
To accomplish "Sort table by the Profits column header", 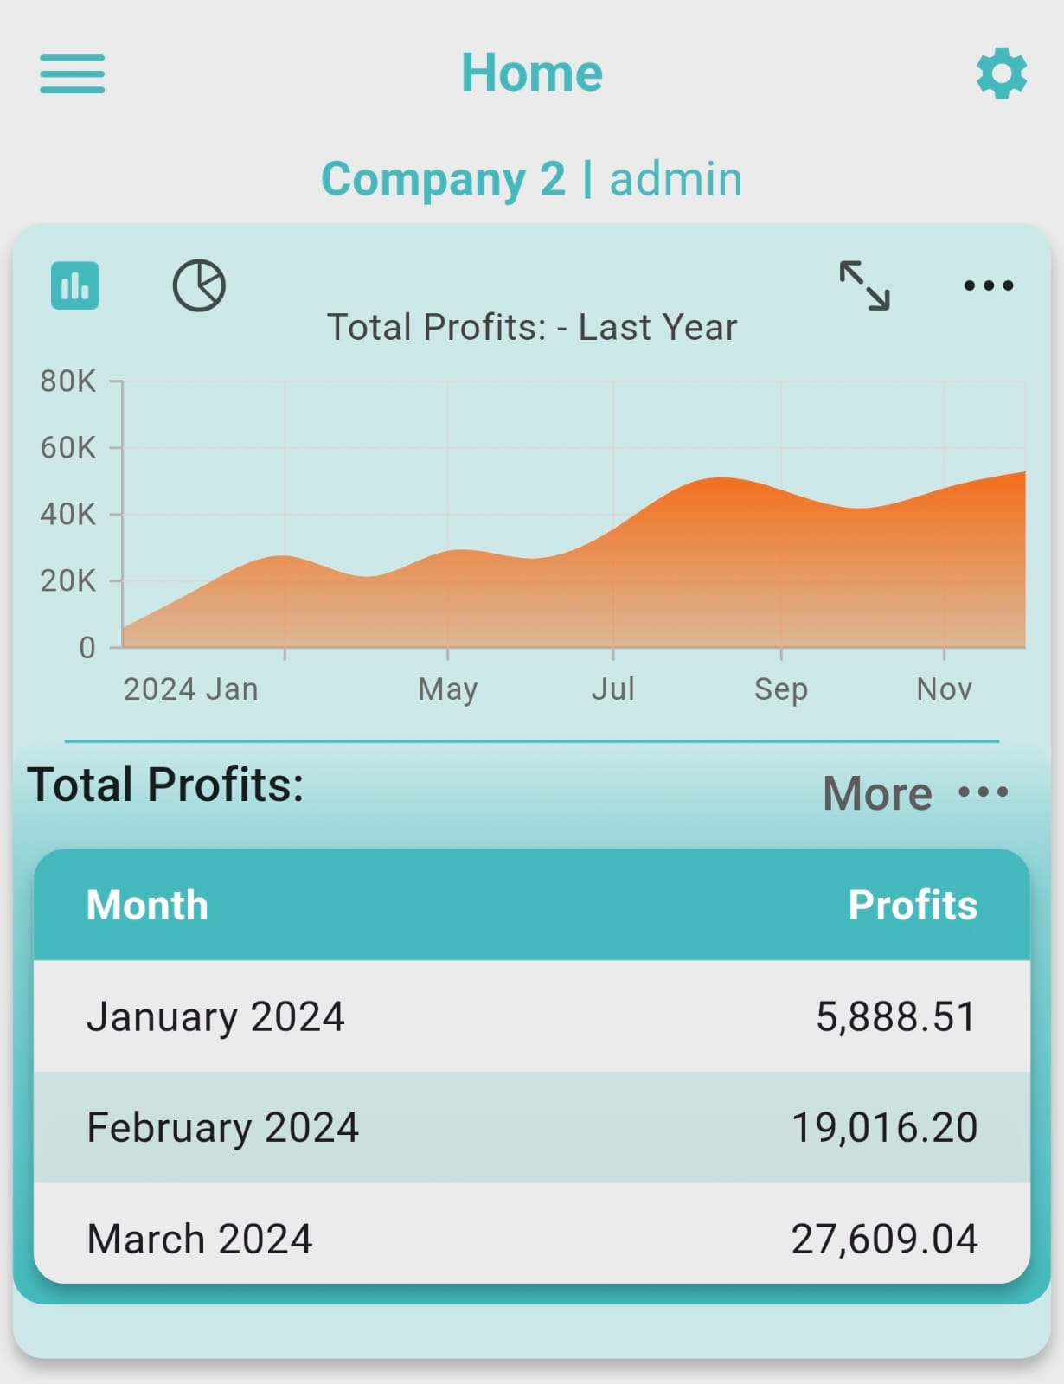I will tap(913, 906).
